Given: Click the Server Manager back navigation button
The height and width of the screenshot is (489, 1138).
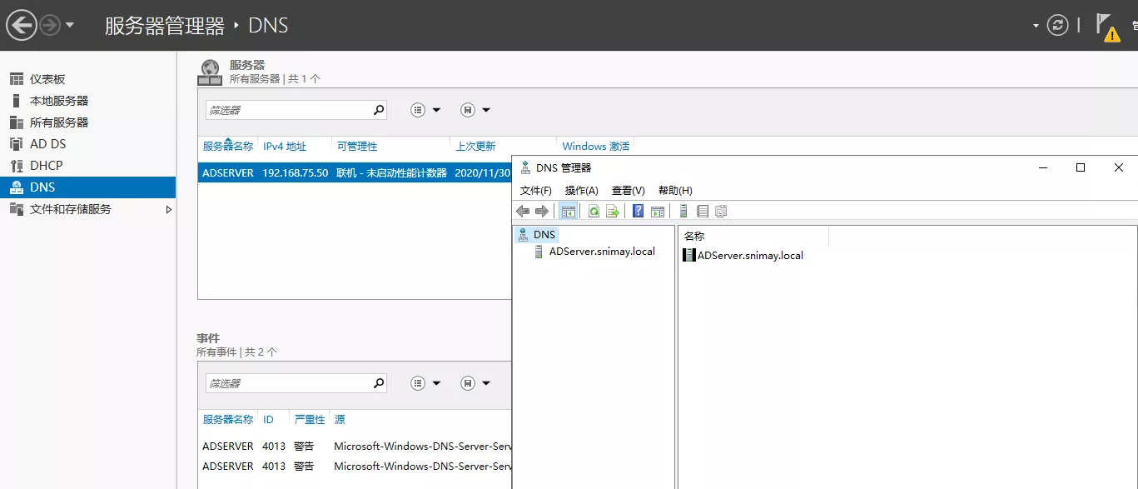Looking at the screenshot, I should pyautogui.click(x=22, y=25).
